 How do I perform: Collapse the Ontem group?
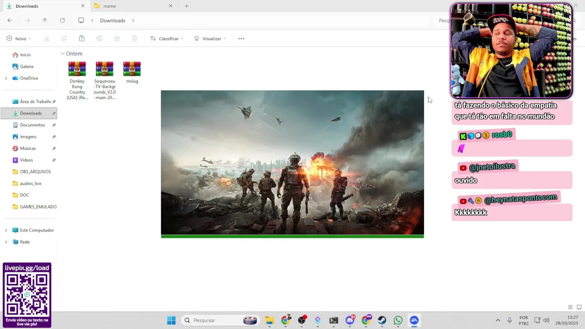(63, 54)
